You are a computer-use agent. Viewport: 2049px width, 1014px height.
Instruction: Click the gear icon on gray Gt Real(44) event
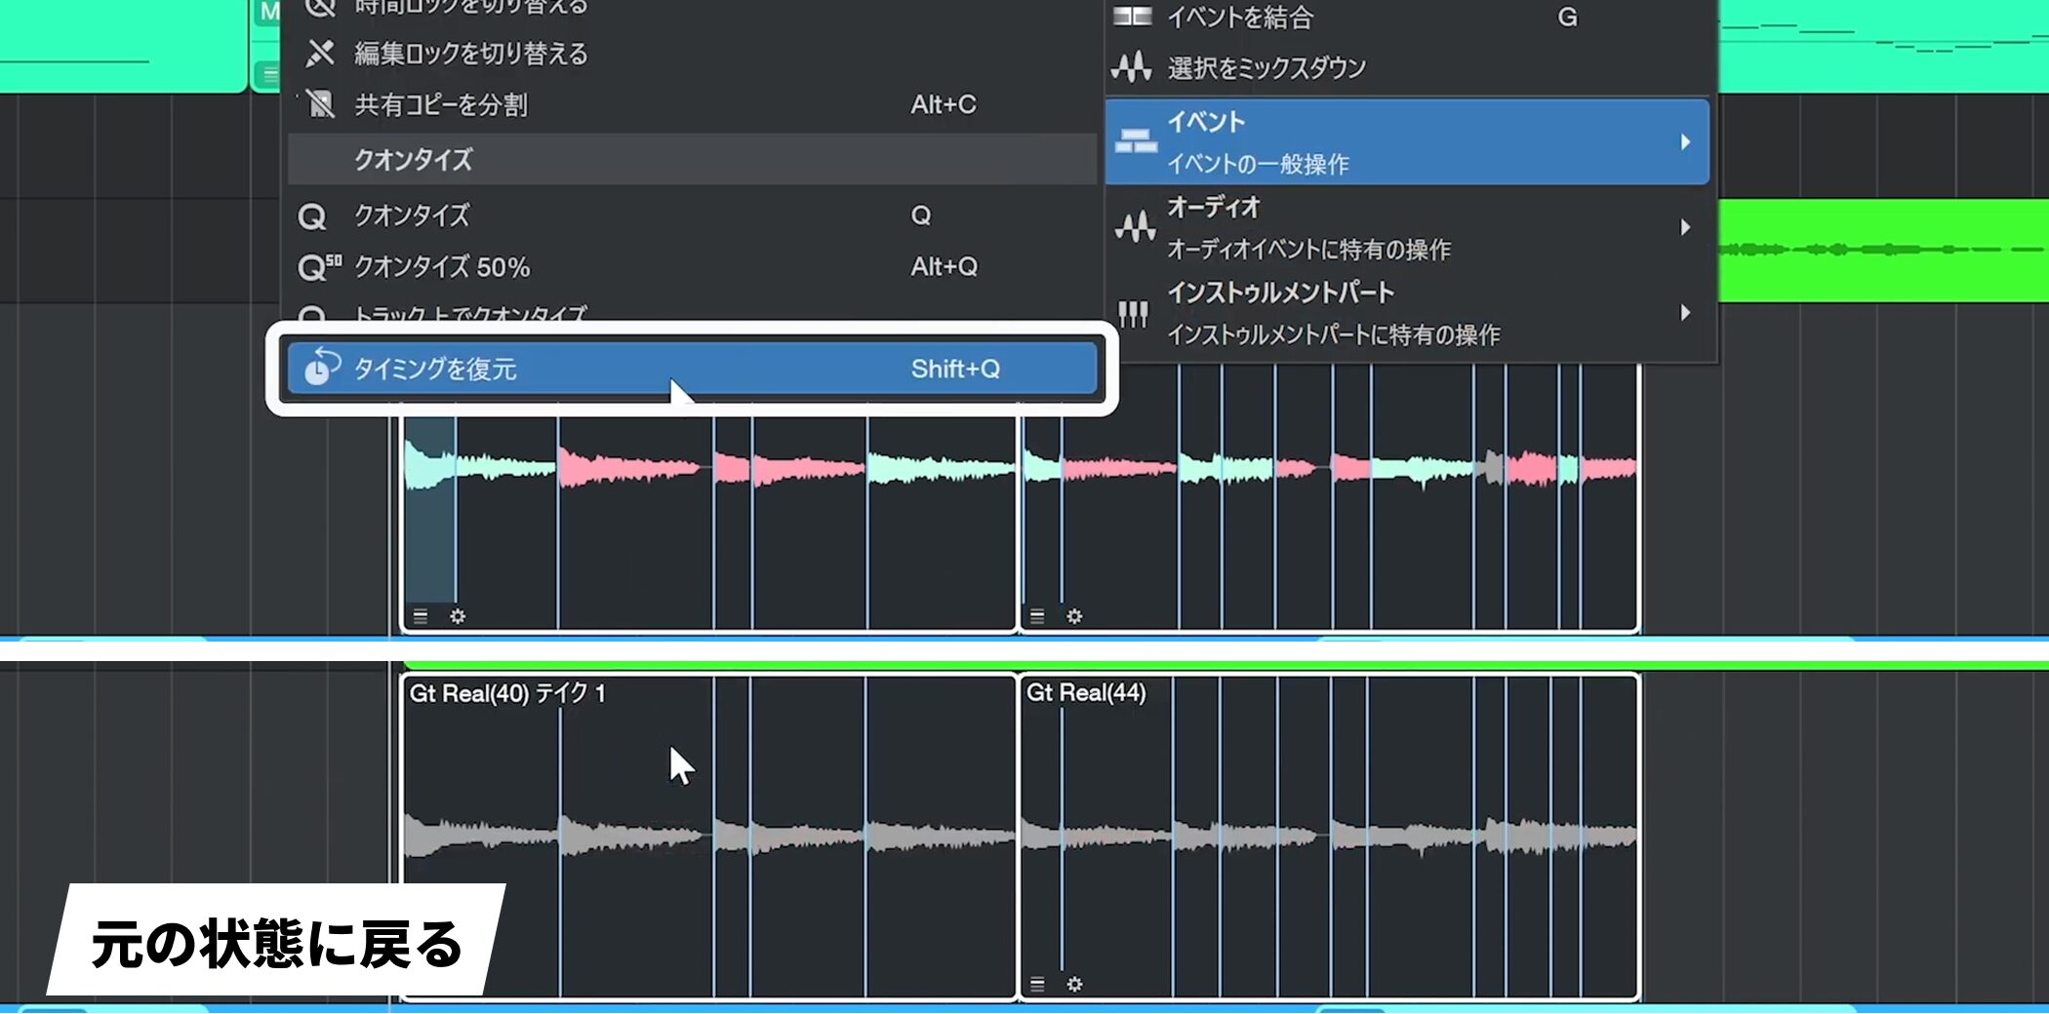[1074, 984]
